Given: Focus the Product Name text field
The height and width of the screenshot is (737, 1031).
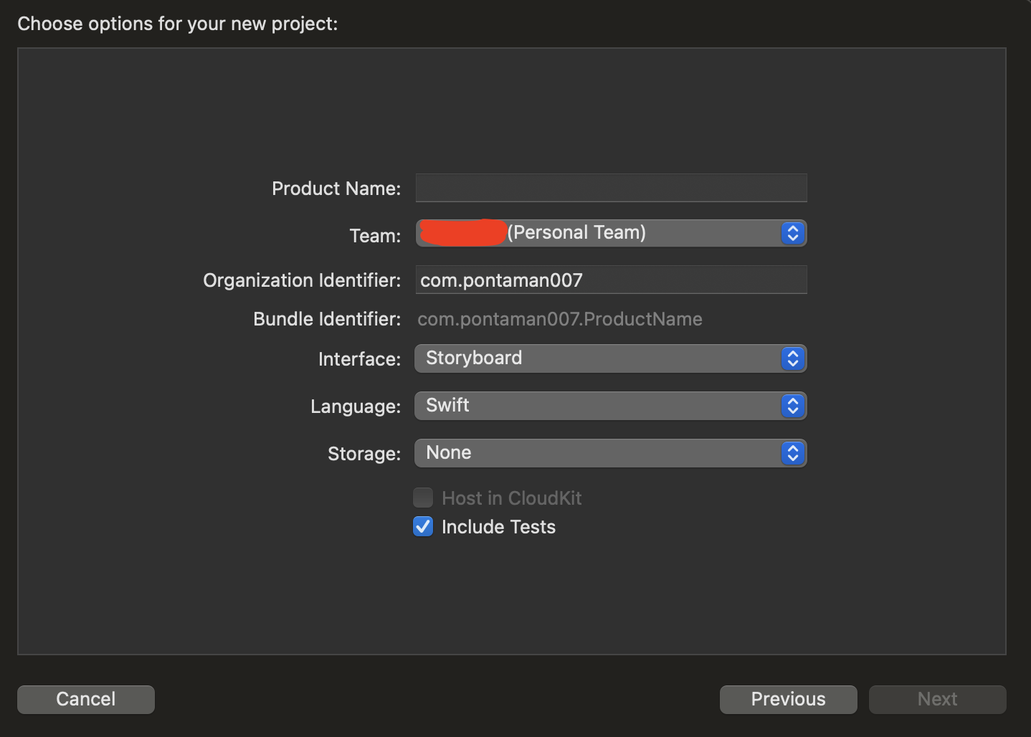Looking at the screenshot, I should [611, 188].
